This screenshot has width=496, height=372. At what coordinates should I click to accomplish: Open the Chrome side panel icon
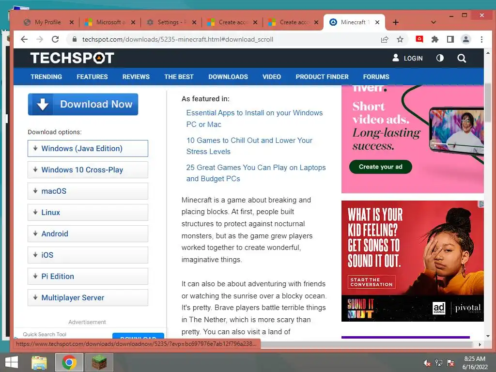450,39
